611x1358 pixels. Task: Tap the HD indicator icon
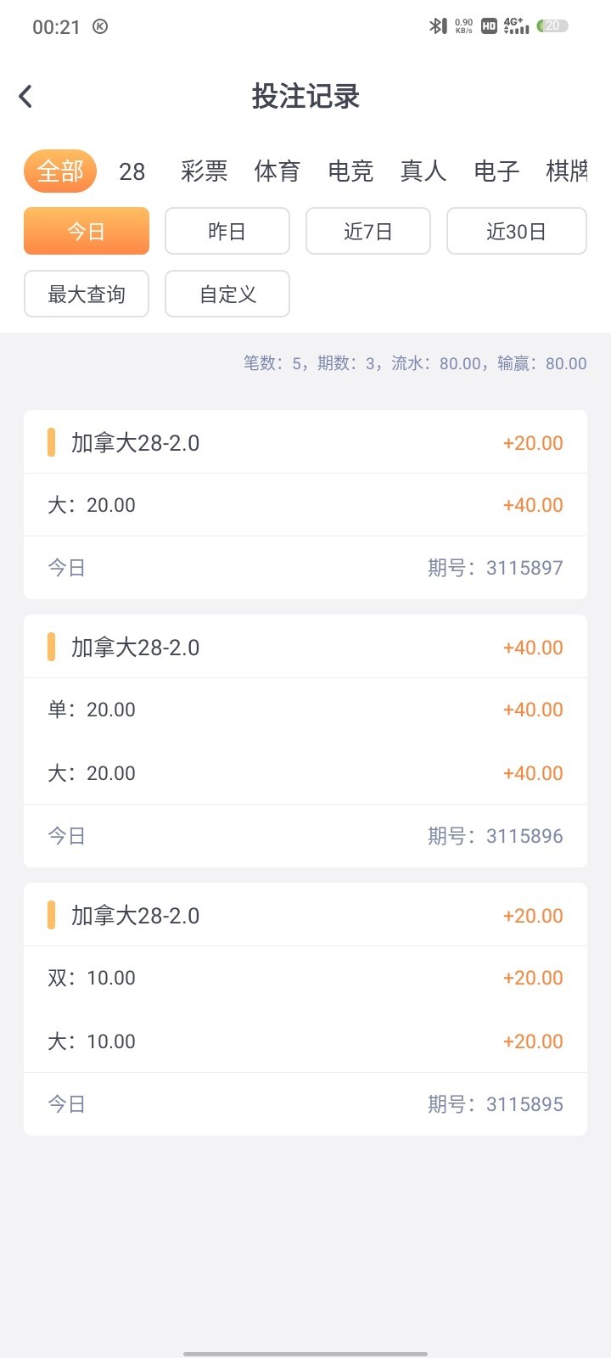tap(489, 26)
